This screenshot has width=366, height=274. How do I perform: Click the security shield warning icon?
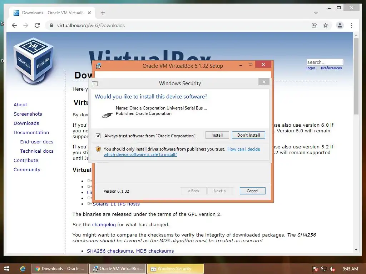pyautogui.click(x=98, y=149)
